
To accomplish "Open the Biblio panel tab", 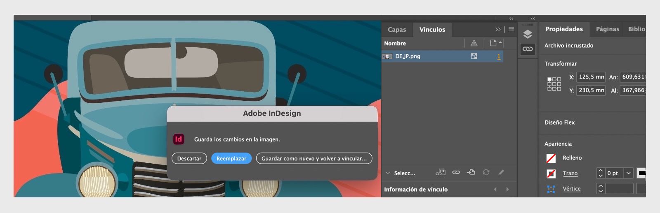I will 636,29.
